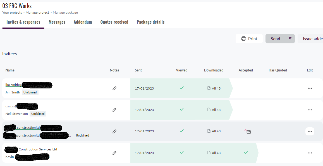The height and width of the screenshot is (166, 323).
Task: Click notes pencil in Kevin's row
Action: click(114, 153)
